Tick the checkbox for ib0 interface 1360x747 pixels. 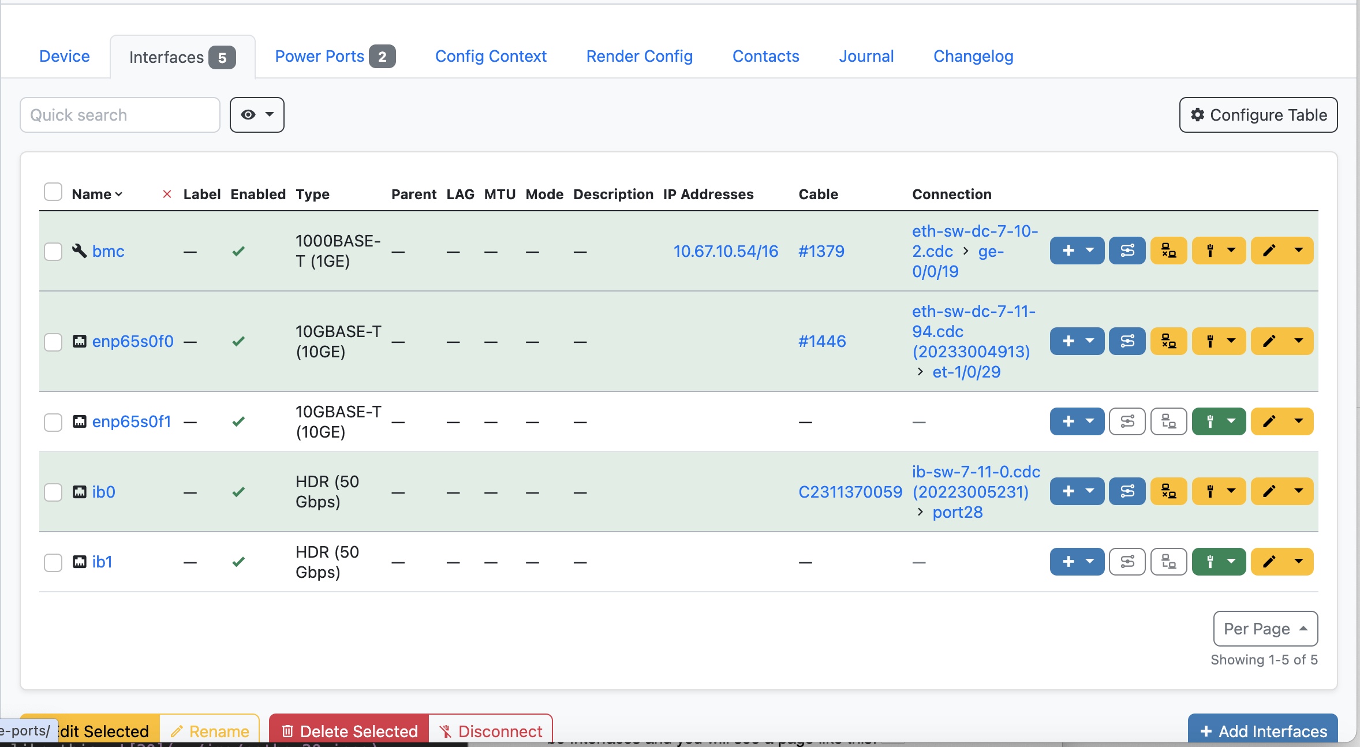tap(53, 492)
